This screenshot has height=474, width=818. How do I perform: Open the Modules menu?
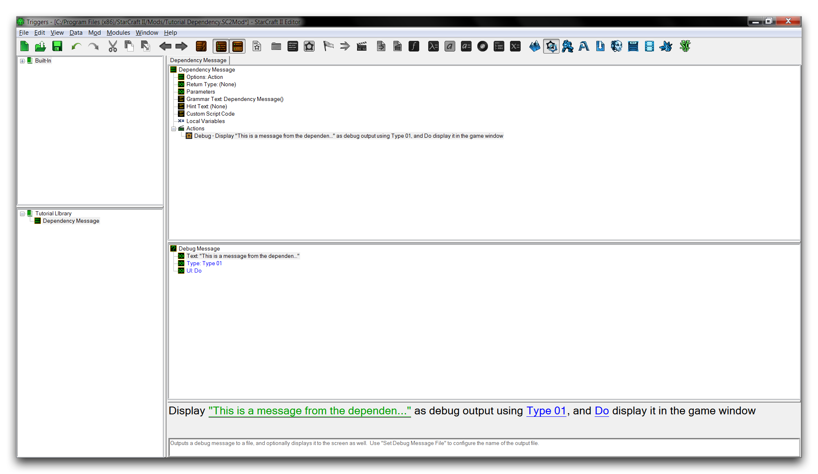(x=118, y=33)
